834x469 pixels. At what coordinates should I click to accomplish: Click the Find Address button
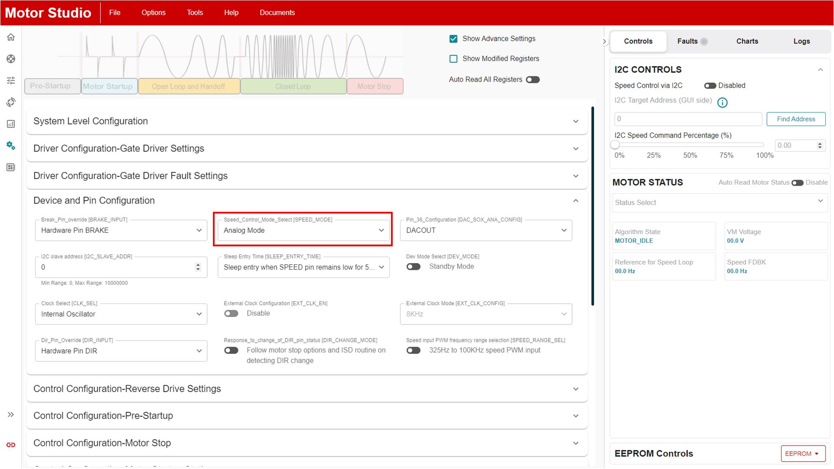tap(795, 119)
